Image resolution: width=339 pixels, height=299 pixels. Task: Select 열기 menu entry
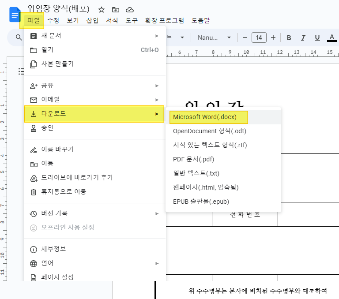(x=95, y=50)
